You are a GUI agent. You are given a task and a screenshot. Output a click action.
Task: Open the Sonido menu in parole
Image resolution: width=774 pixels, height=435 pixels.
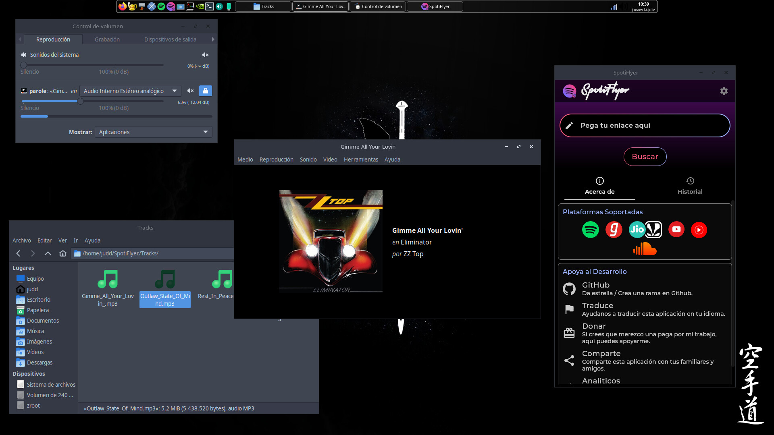(x=308, y=159)
